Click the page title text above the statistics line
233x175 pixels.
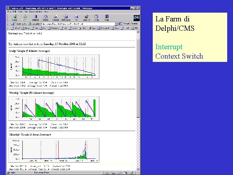(x=25, y=33)
